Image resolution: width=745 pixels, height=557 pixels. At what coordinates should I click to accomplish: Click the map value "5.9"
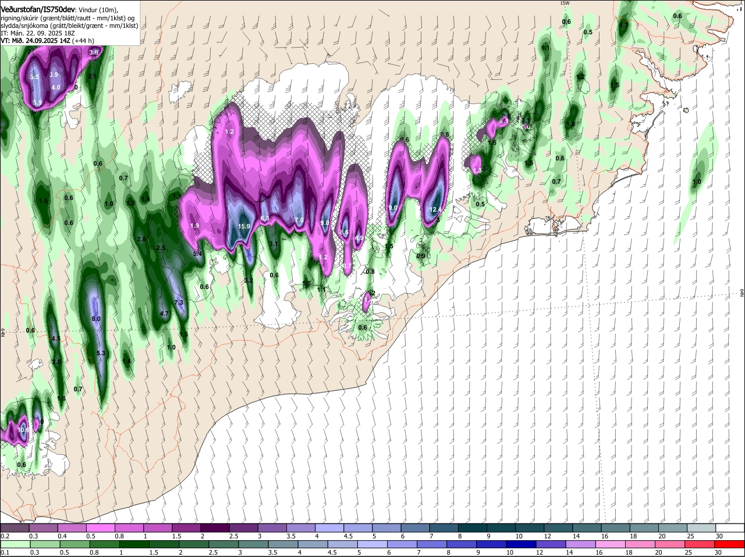point(37,103)
